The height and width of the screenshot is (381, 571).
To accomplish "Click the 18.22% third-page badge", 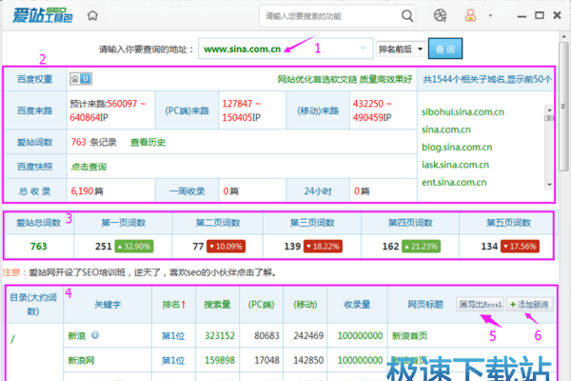I will click(x=323, y=247).
